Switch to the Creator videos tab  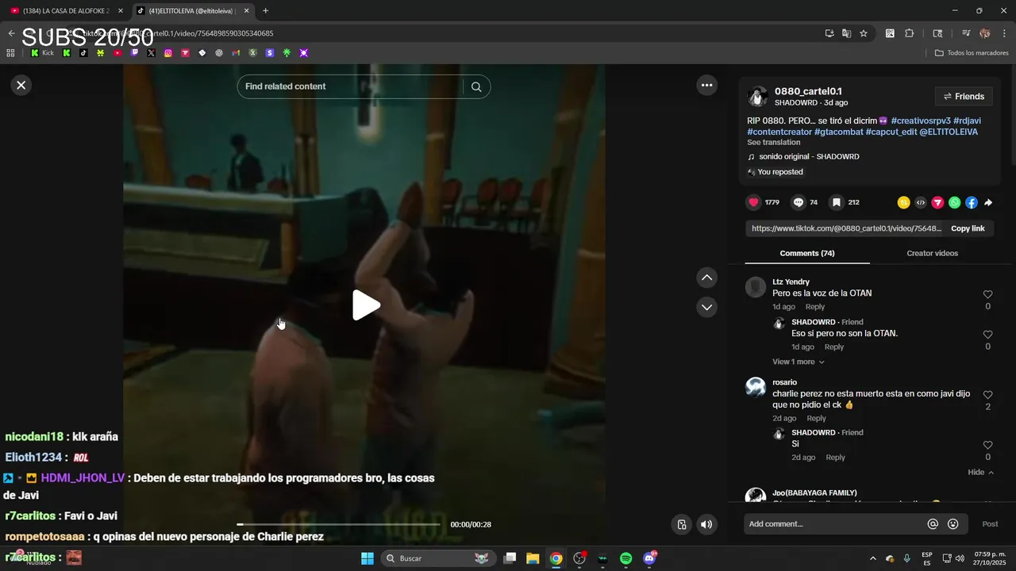coord(932,254)
